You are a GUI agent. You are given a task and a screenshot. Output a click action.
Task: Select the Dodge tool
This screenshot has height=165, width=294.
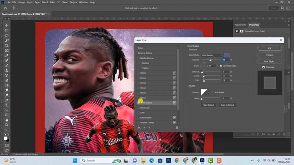coord(7,95)
